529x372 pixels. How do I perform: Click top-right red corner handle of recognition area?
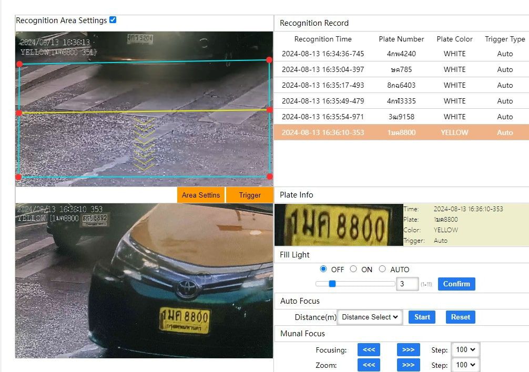(269, 60)
